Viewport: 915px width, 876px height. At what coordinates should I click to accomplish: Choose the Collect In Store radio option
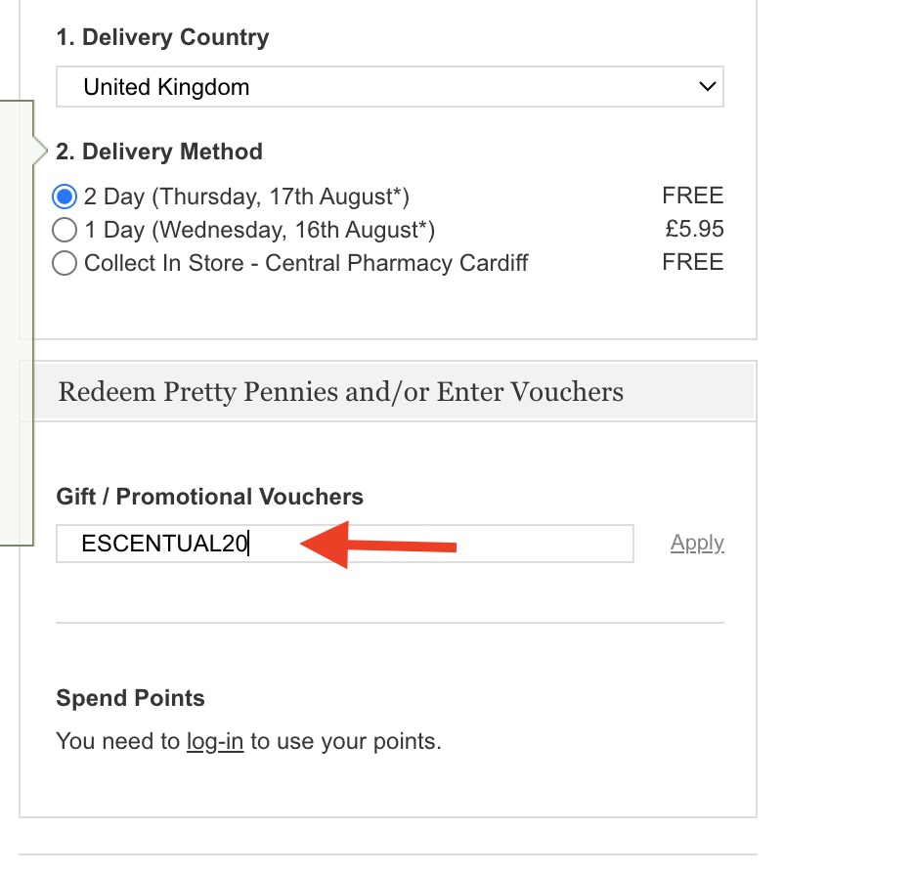click(x=65, y=264)
